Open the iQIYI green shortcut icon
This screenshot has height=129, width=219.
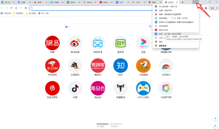pos(121,43)
